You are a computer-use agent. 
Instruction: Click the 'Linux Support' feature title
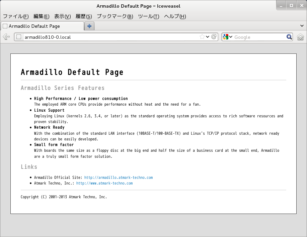tap(49, 110)
